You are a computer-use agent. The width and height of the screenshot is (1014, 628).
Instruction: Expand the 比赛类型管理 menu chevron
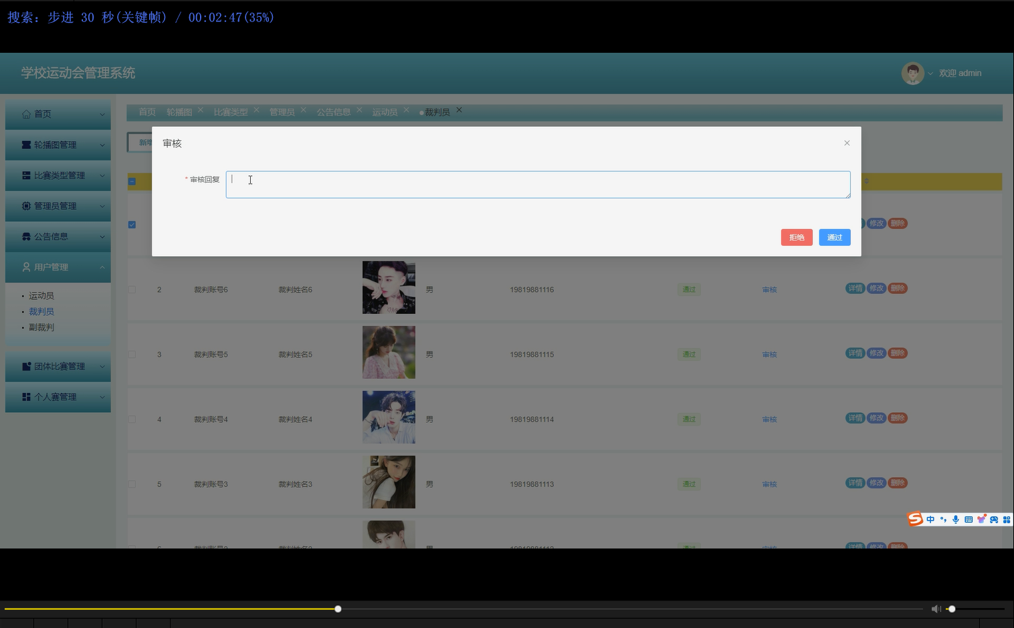[102, 176]
